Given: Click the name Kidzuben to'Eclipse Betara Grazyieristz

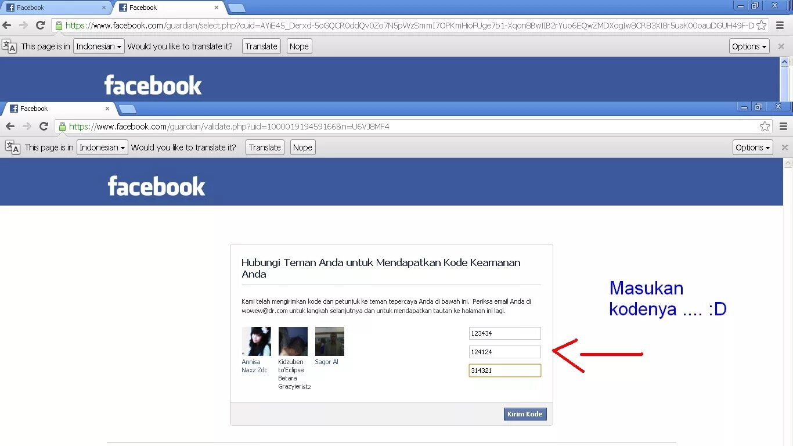Looking at the screenshot, I should [x=294, y=374].
